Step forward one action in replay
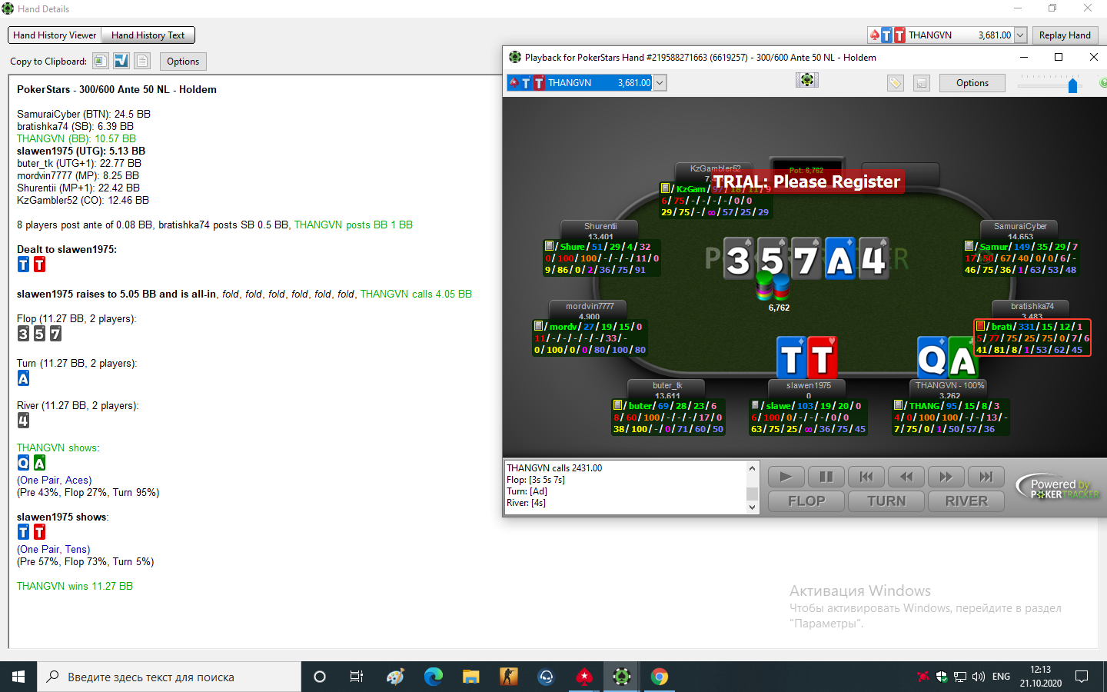1107x692 pixels. (x=946, y=477)
